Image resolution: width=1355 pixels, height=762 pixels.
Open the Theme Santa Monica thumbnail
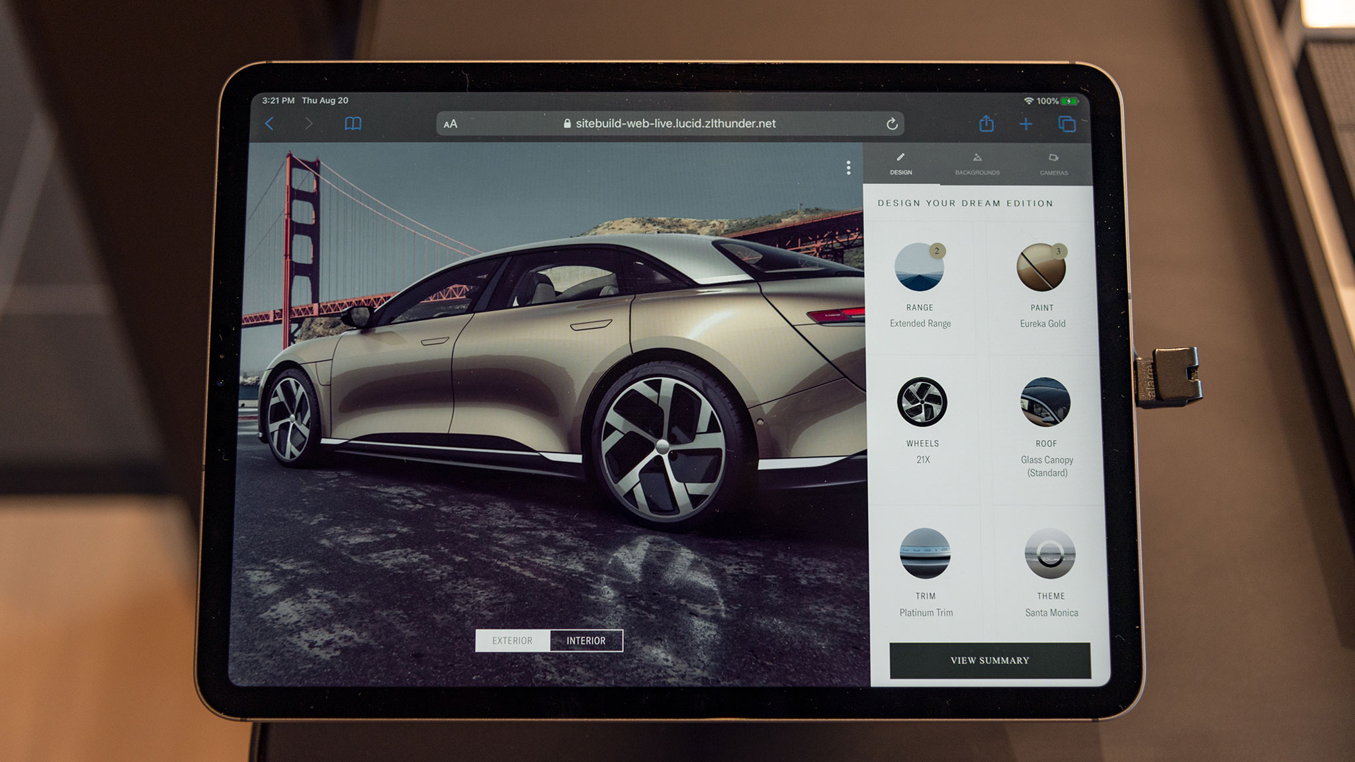[x=1050, y=553]
